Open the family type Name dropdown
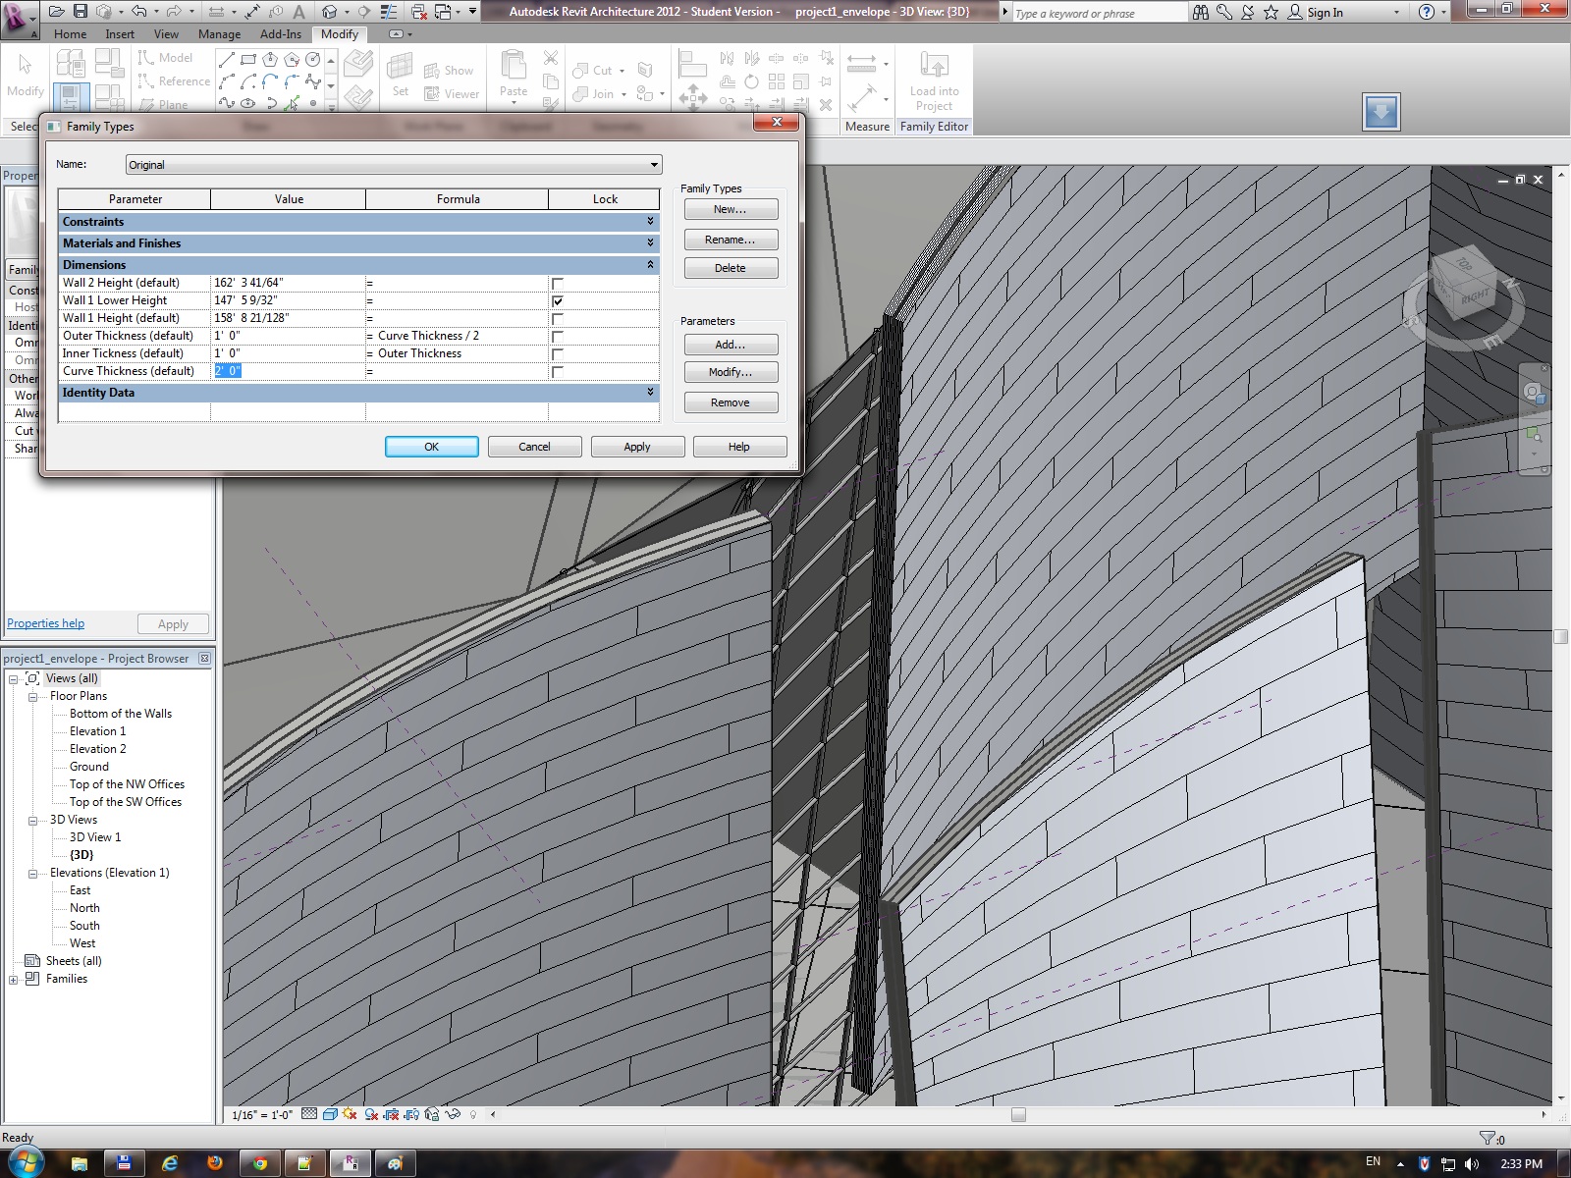Image resolution: width=1571 pixels, height=1178 pixels. click(654, 165)
